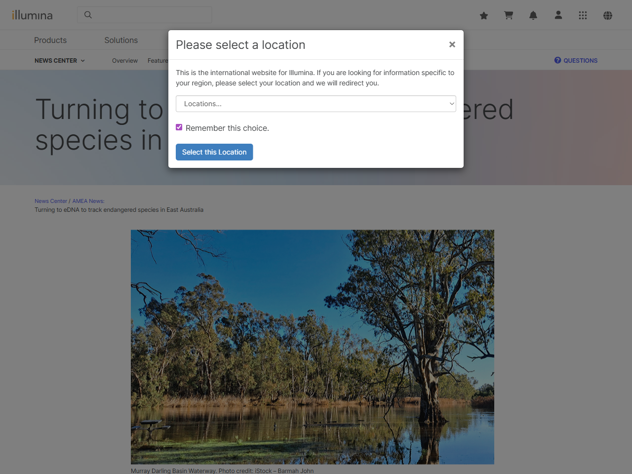Open the Locations combo box chevron
Viewport: 632px width, 474px height.
coord(451,104)
